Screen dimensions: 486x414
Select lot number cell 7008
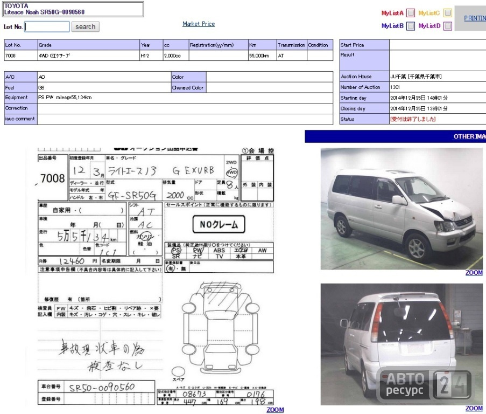[21, 56]
